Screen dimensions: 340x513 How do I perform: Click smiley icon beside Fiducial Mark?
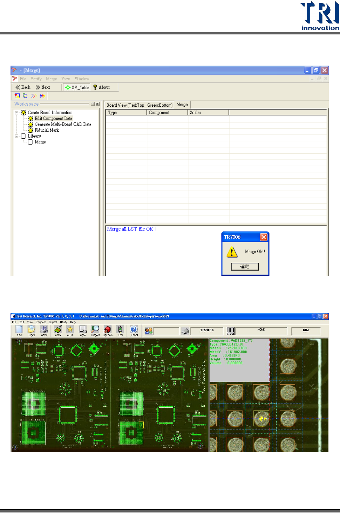click(30, 130)
